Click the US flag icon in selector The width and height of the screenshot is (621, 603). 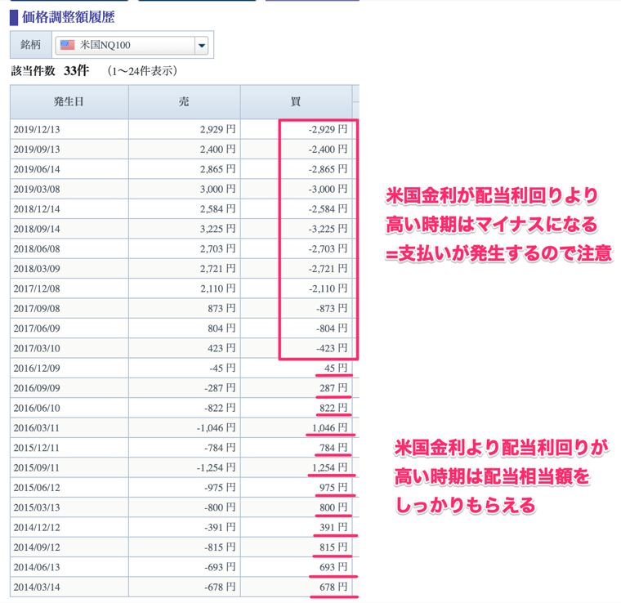tap(67, 45)
